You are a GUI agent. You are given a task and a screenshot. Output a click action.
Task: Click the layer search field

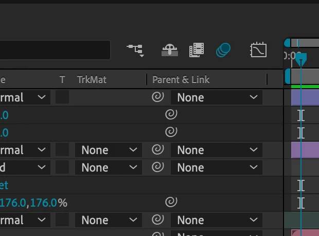point(55,50)
